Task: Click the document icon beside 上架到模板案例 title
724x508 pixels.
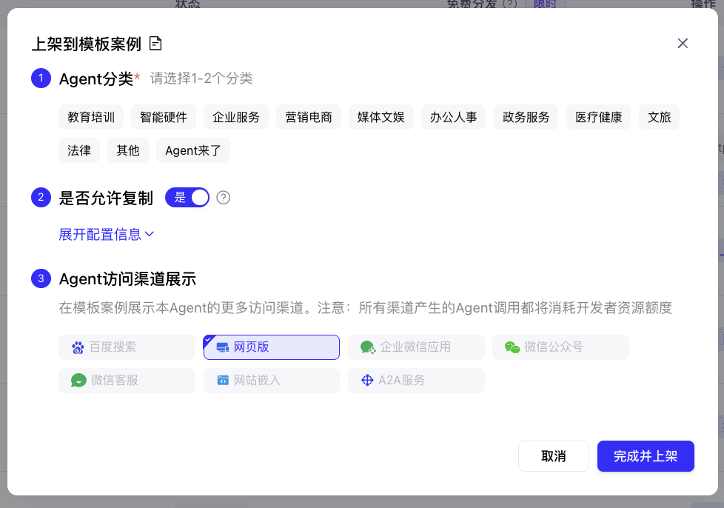Action: (x=155, y=43)
